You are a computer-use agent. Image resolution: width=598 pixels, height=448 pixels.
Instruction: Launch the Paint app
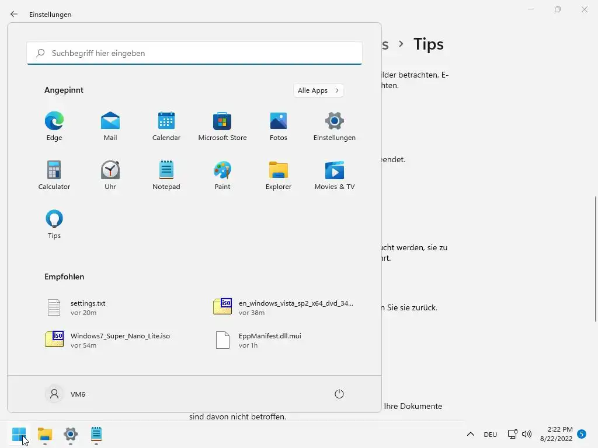222,175
